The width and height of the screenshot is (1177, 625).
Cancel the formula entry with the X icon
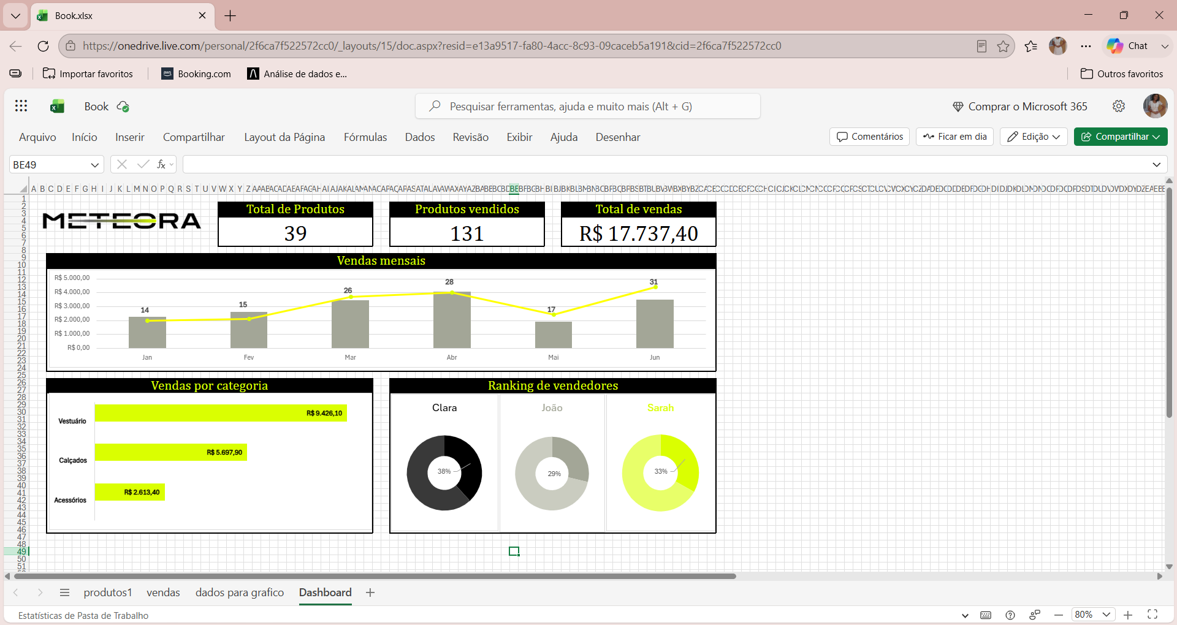click(x=122, y=164)
